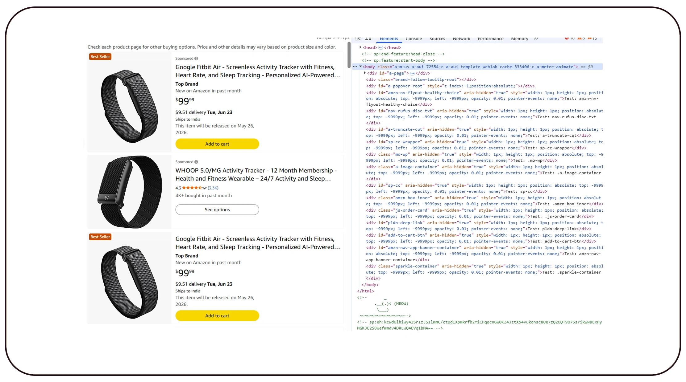
Task: Select the closing </body> tag row
Action: 370,285
